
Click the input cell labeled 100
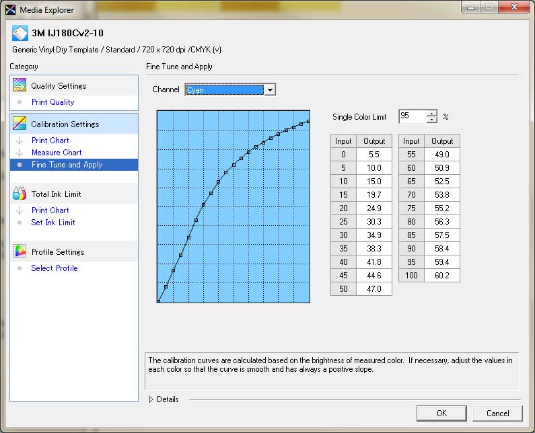pos(411,275)
